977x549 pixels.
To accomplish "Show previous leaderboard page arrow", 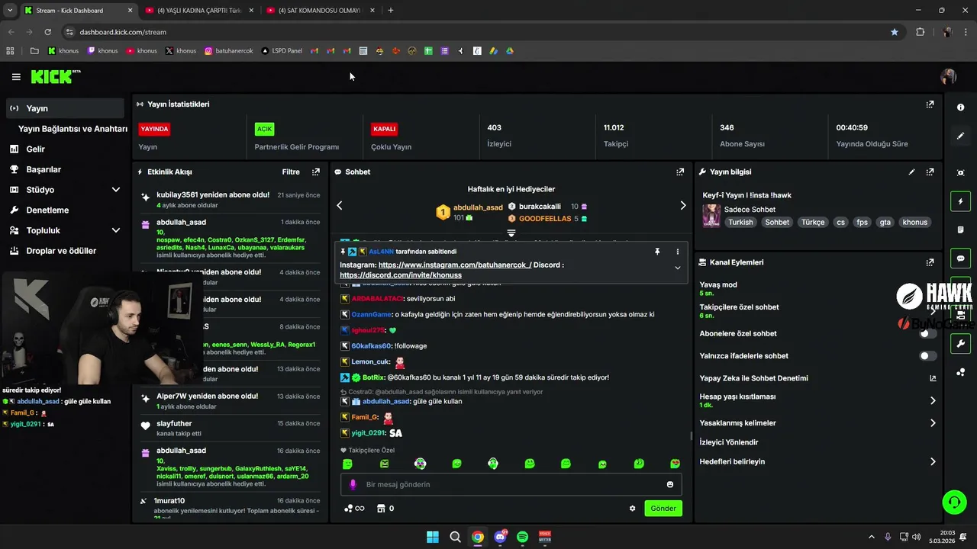I will click(x=340, y=206).
